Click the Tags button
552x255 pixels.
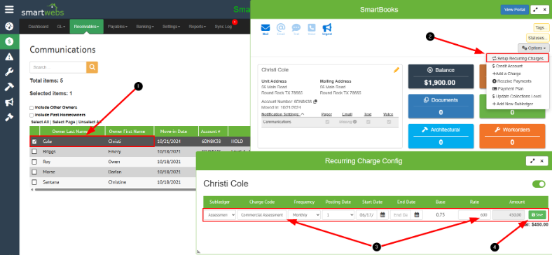tap(541, 27)
